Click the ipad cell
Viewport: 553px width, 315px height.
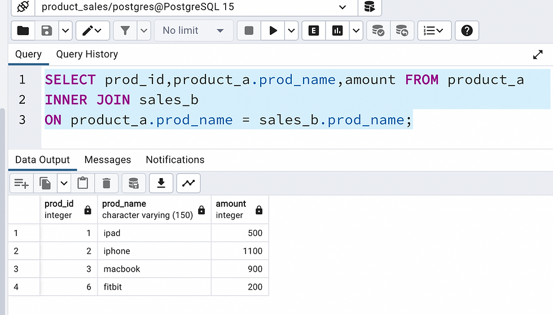155,233
